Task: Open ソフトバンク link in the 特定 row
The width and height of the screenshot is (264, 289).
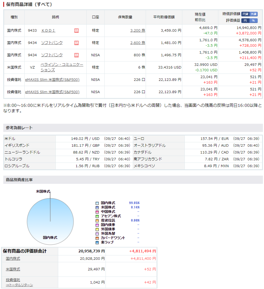Action: tap(52, 43)
